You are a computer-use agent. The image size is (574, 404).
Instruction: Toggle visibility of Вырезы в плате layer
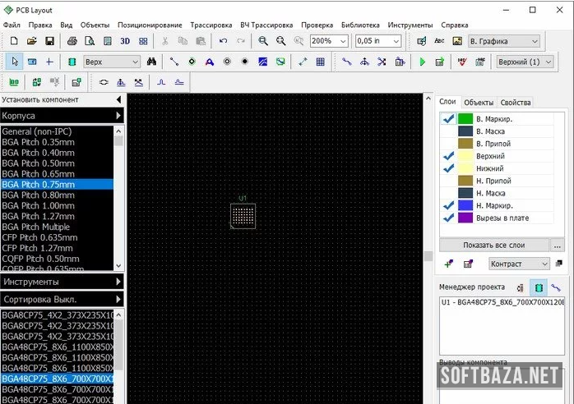pos(448,218)
